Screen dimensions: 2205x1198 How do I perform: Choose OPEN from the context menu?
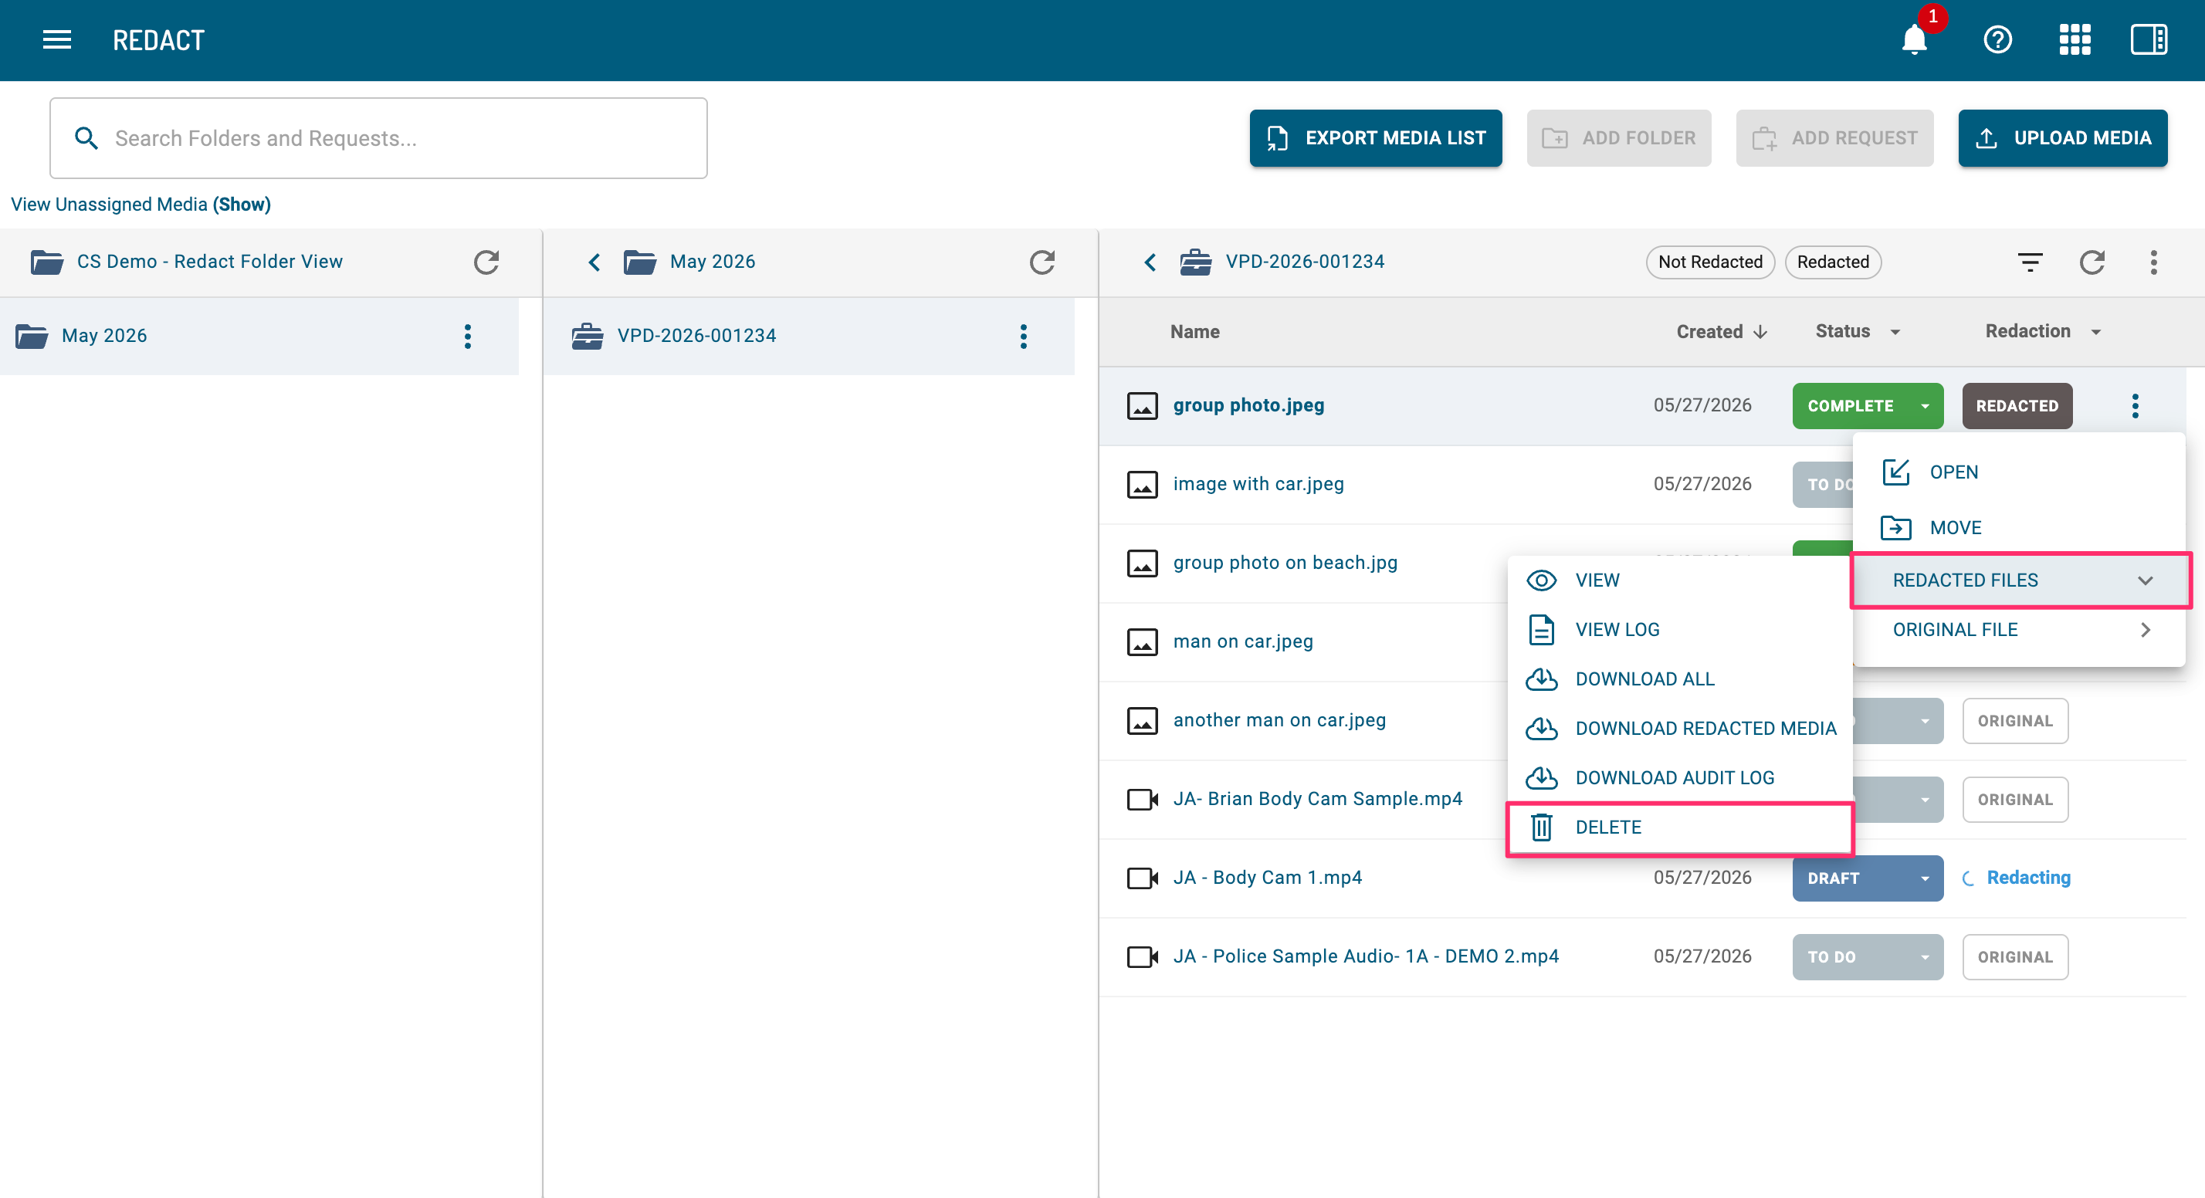tap(2020, 472)
